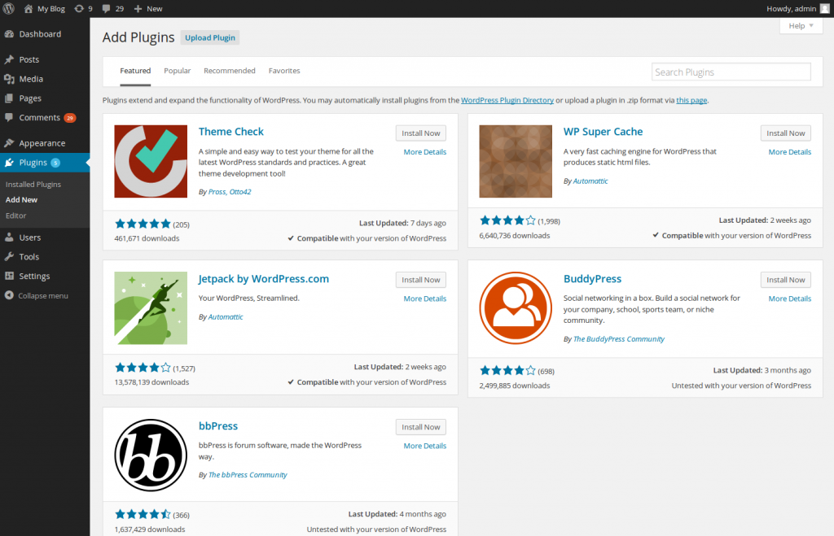Collapse the sidebar menu
834x536 pixels.
pos(42,296)
